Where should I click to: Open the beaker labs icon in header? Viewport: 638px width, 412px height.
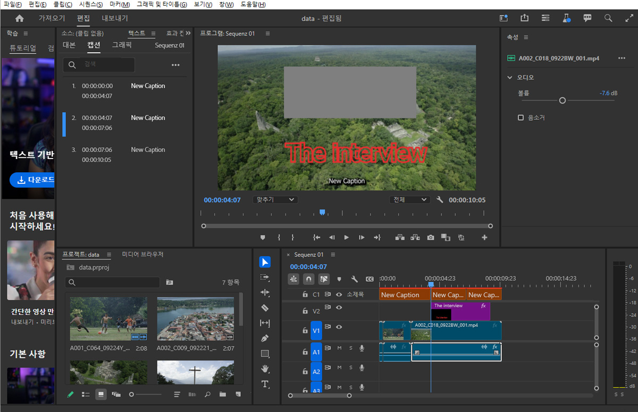pyautogui.click(x=567, y=18)
